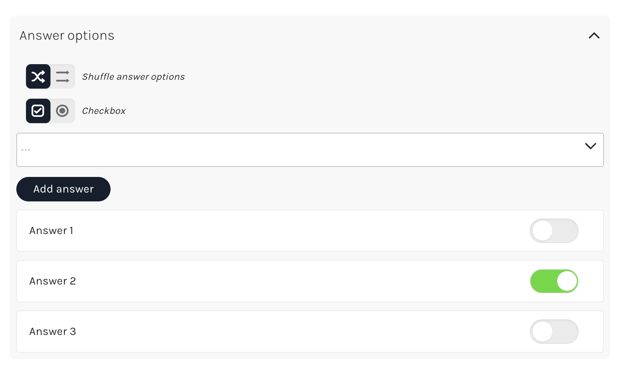Select the Answer 1 text
The image size is (621, 365).
pyautogui.click(x=51, y=231)
